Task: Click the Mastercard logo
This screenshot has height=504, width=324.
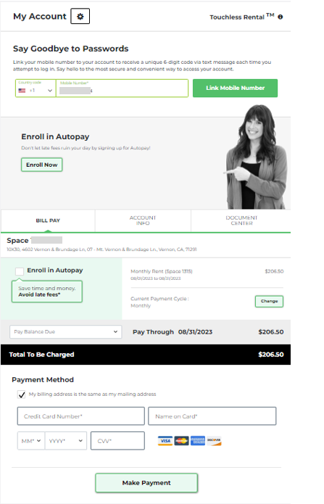Action: click(181, 441)
